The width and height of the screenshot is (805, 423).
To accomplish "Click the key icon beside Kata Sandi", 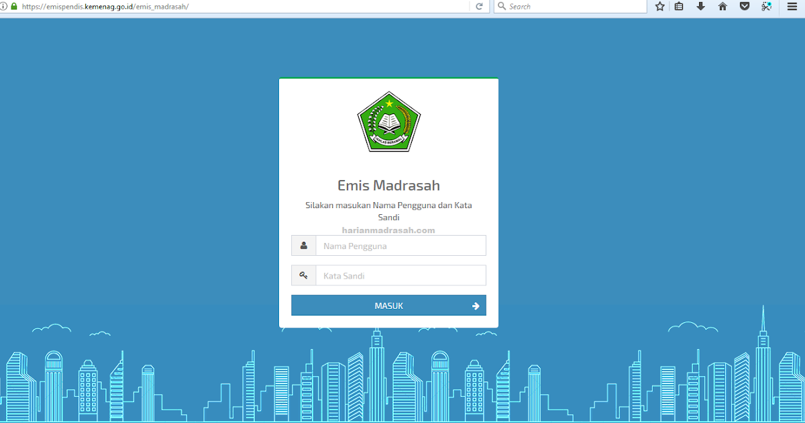I will click(303, 275).
